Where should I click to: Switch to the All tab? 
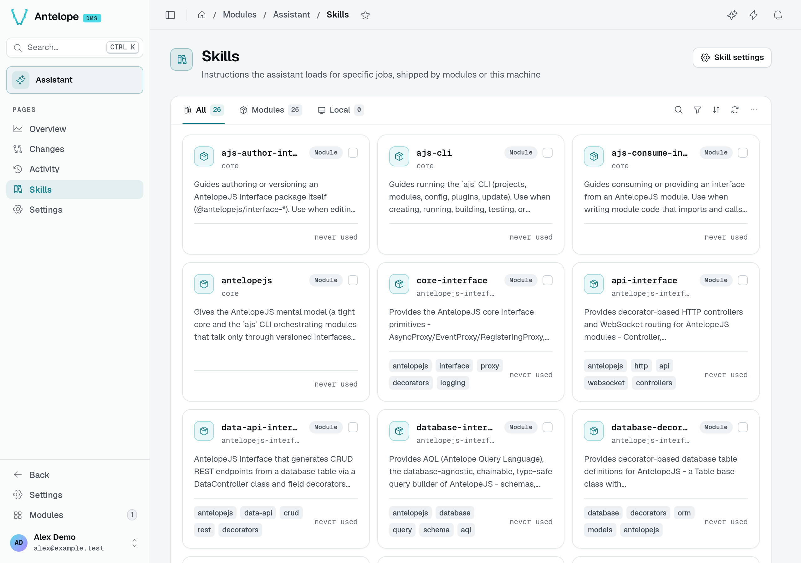pos(204,110)
